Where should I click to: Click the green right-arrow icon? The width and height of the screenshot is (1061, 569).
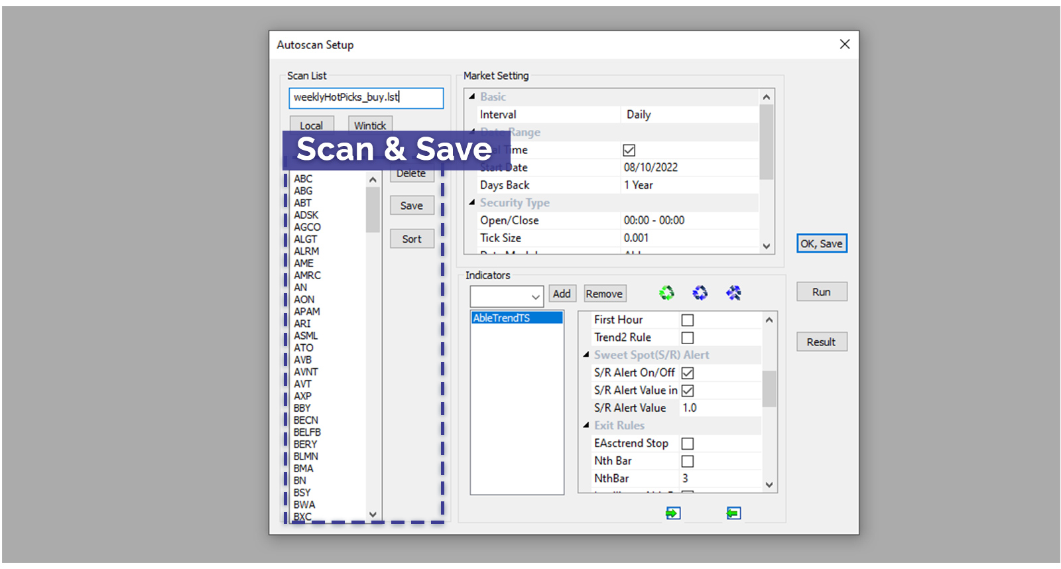coord(672,513)
